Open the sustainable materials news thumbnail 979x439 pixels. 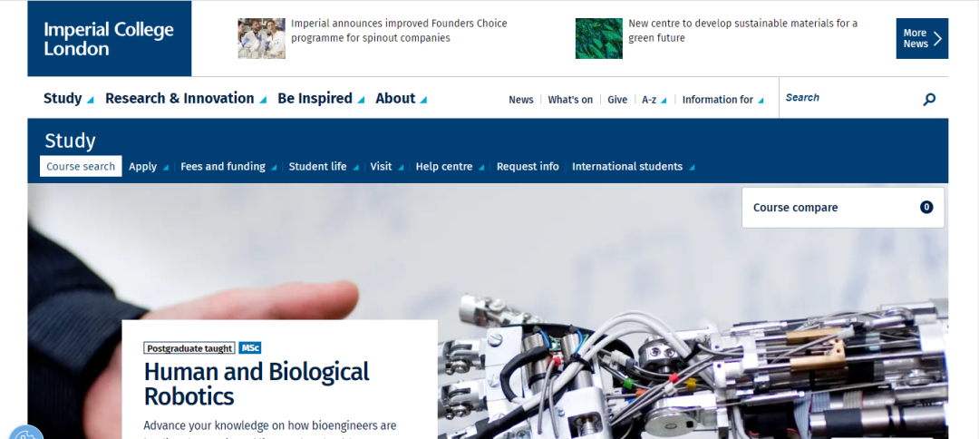[x=599, y=39]
